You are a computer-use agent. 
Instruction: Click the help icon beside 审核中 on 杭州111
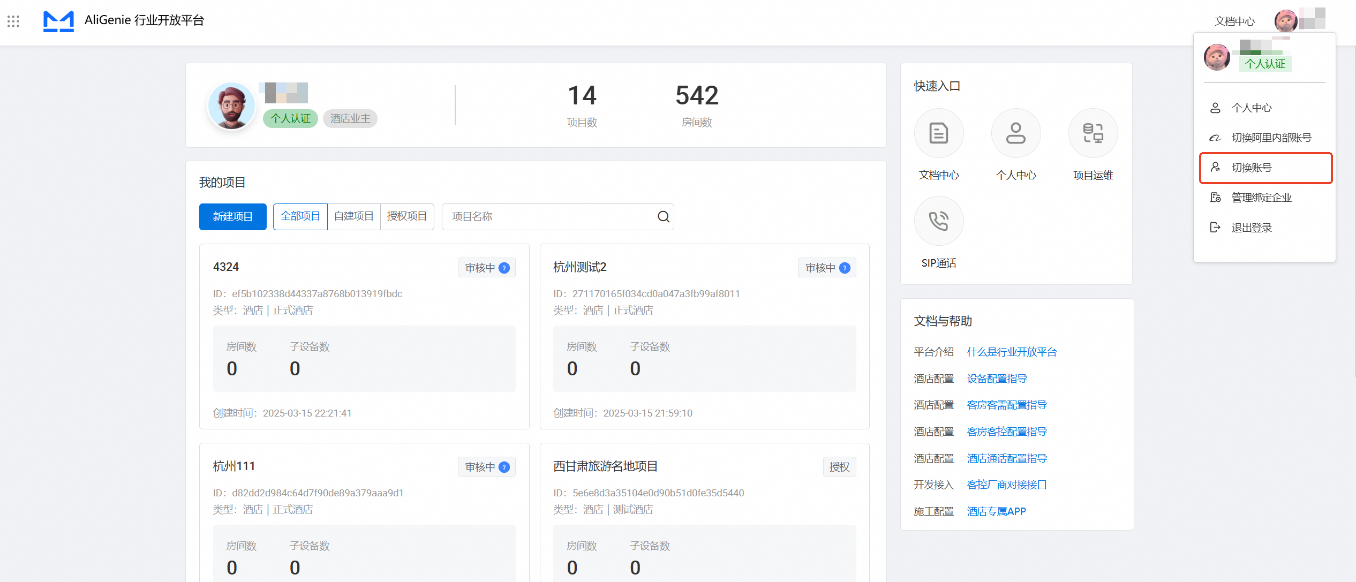tap(504, 467)
